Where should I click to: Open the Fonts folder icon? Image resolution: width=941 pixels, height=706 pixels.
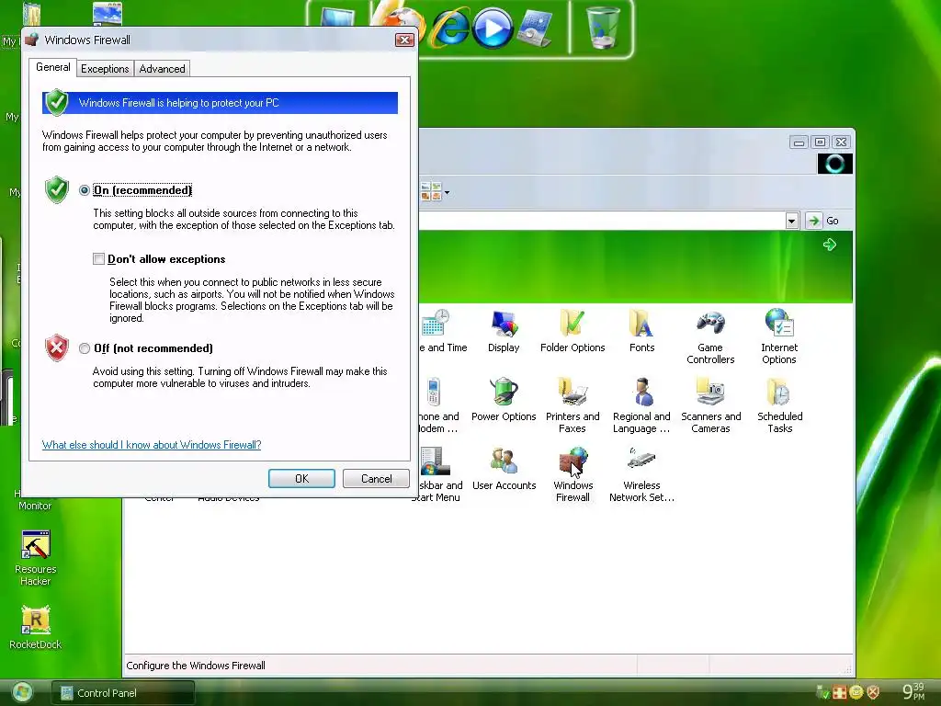coord(641,331)
